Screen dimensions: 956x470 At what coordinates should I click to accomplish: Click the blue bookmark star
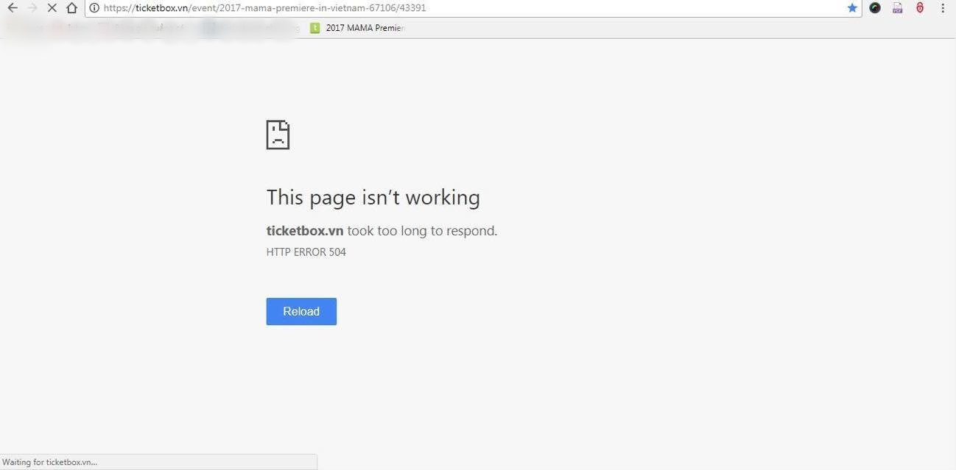point(852,8)
